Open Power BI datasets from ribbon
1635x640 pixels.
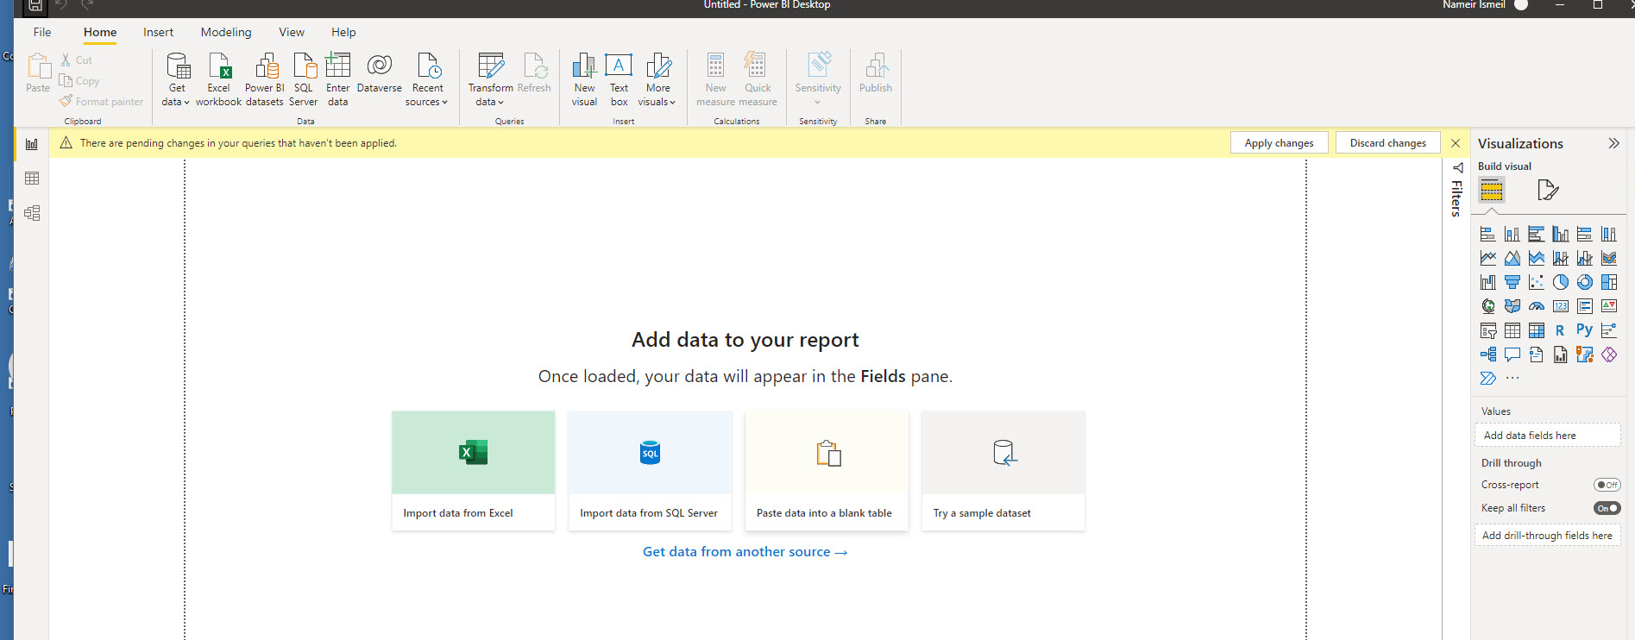tap(265, 78)
